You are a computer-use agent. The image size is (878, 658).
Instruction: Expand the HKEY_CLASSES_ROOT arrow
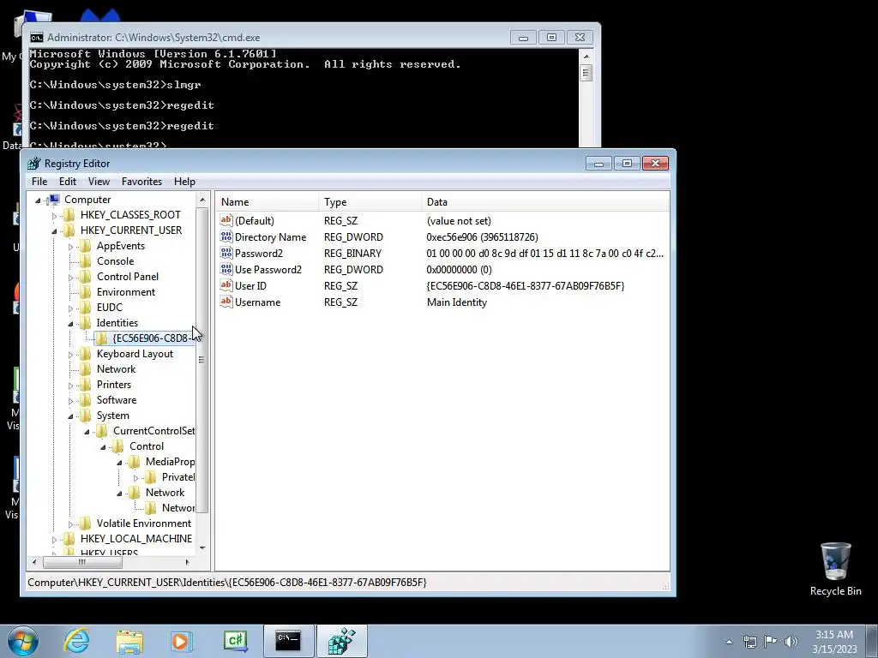[54, 215]
